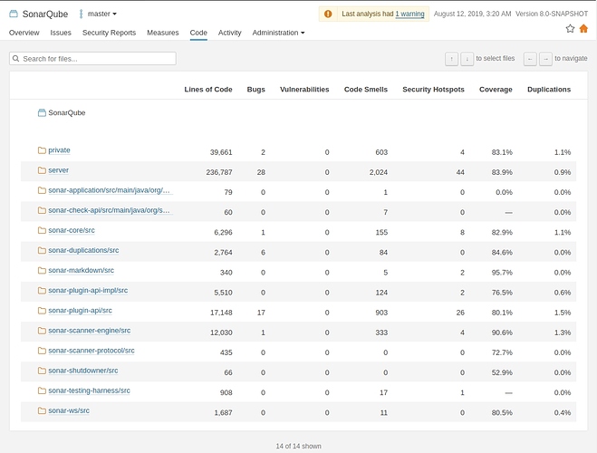Click the Lines of Code column header
The height and width of the screenshot is (453, 597).
pos(207,90)
